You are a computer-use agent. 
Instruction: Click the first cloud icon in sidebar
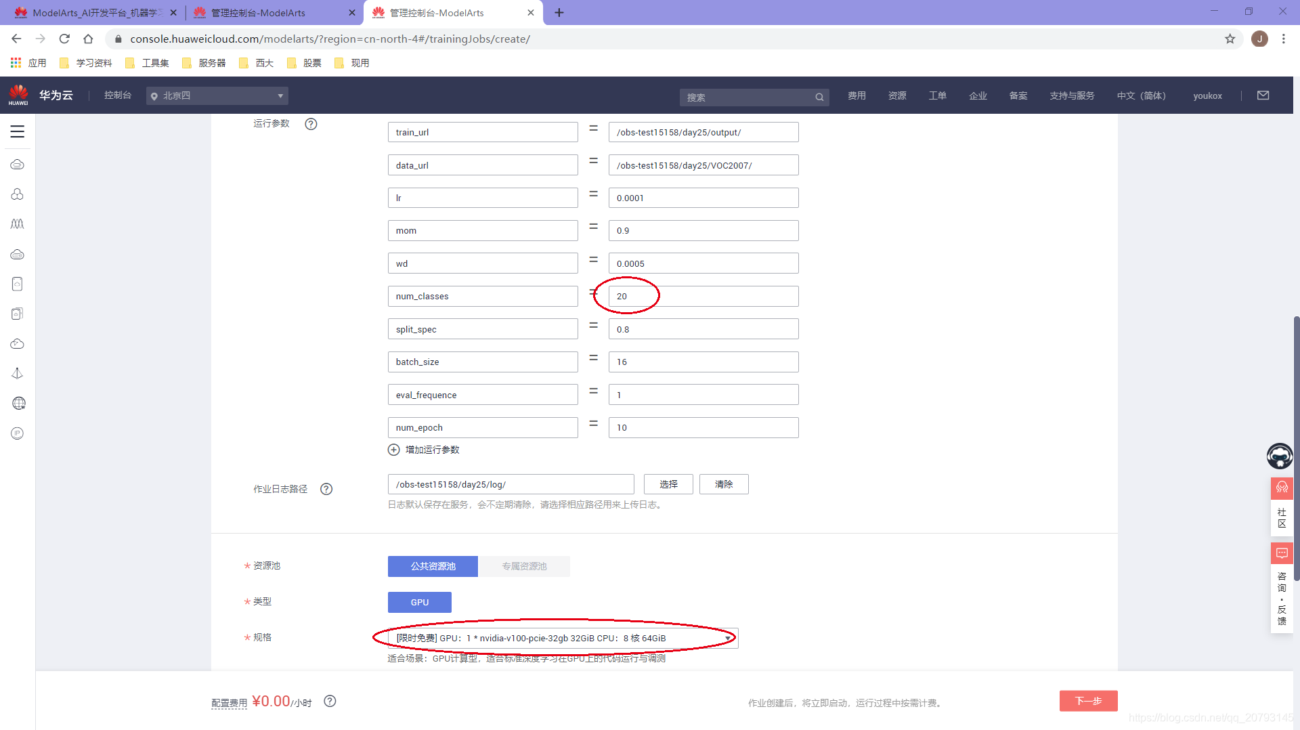coord(18,165)
